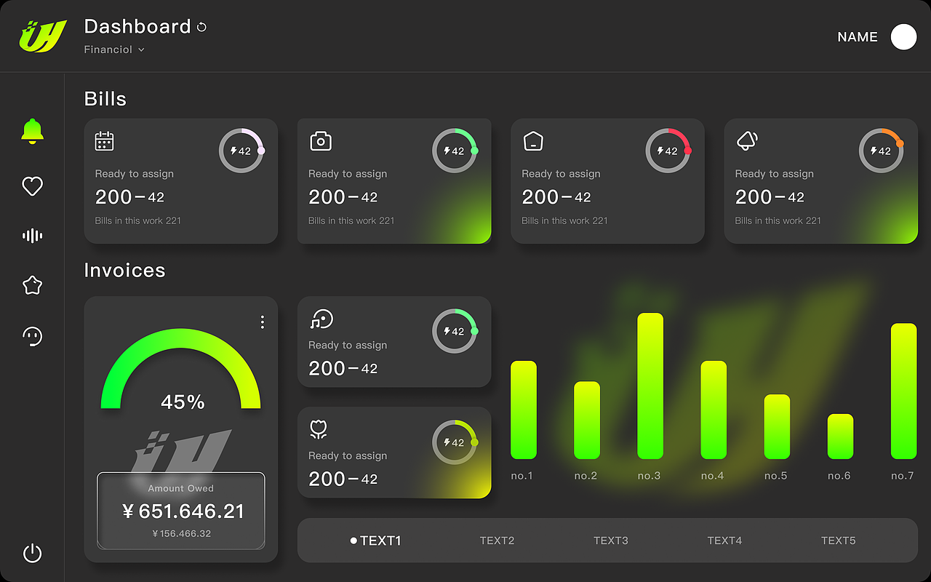Click the music disc icon in Invoices

321,319
